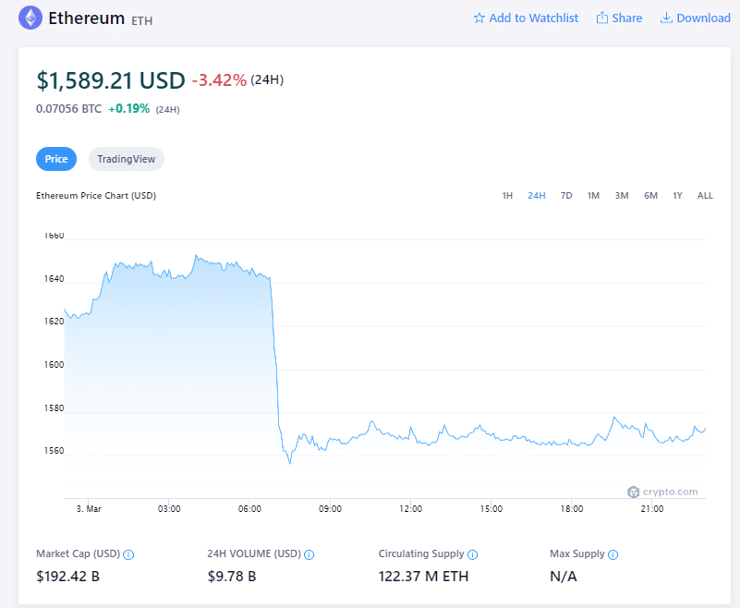Click the 09:00 time axis label
The image size is (740, 608).
click(330, 509)
